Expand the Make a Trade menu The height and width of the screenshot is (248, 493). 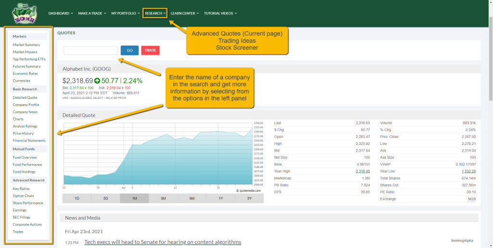pos(92,13)
